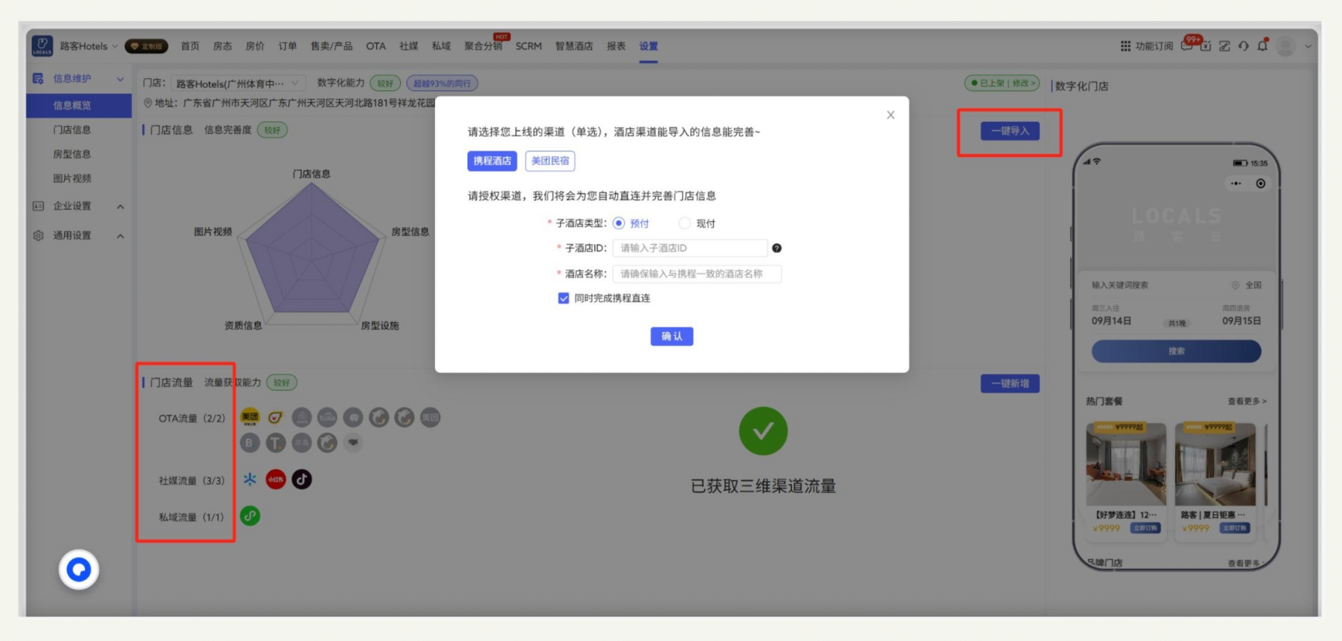This screenshot has width=1342, height=641.
Task: Click the greyed Booking B channel icon
Action: coord(250,443)
